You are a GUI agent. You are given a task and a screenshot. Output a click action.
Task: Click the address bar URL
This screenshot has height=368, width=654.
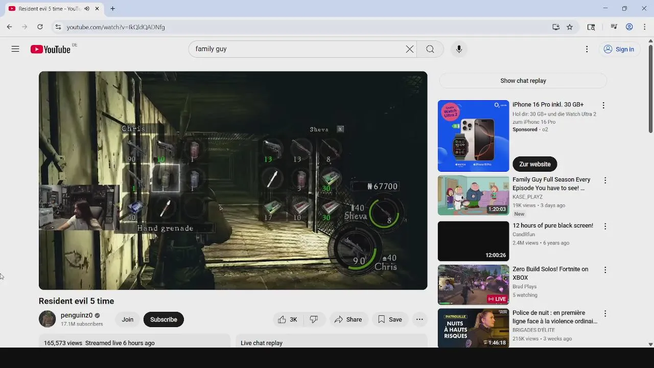pos(115,27)
